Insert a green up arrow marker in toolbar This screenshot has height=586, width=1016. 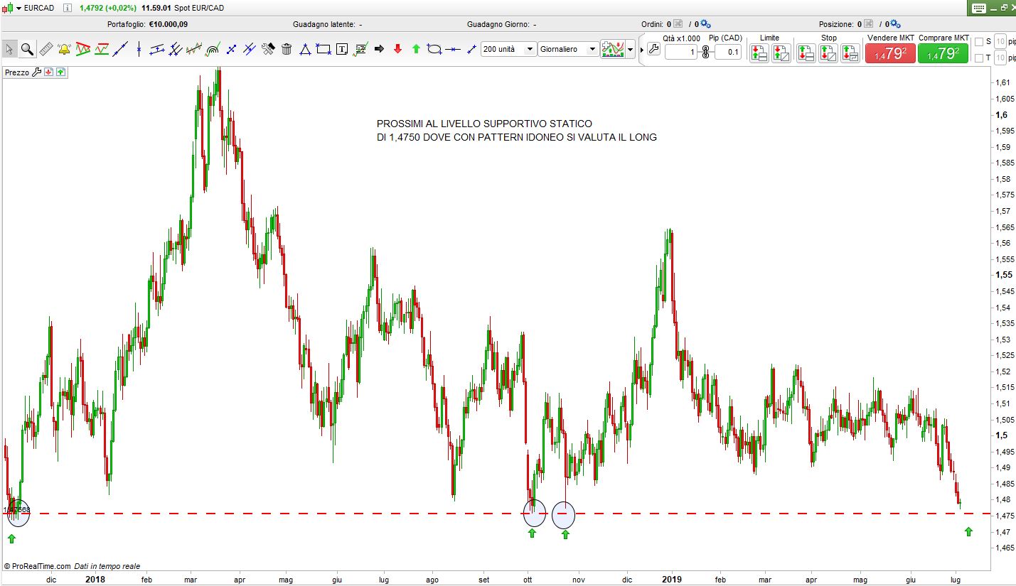tap(416, 49)
